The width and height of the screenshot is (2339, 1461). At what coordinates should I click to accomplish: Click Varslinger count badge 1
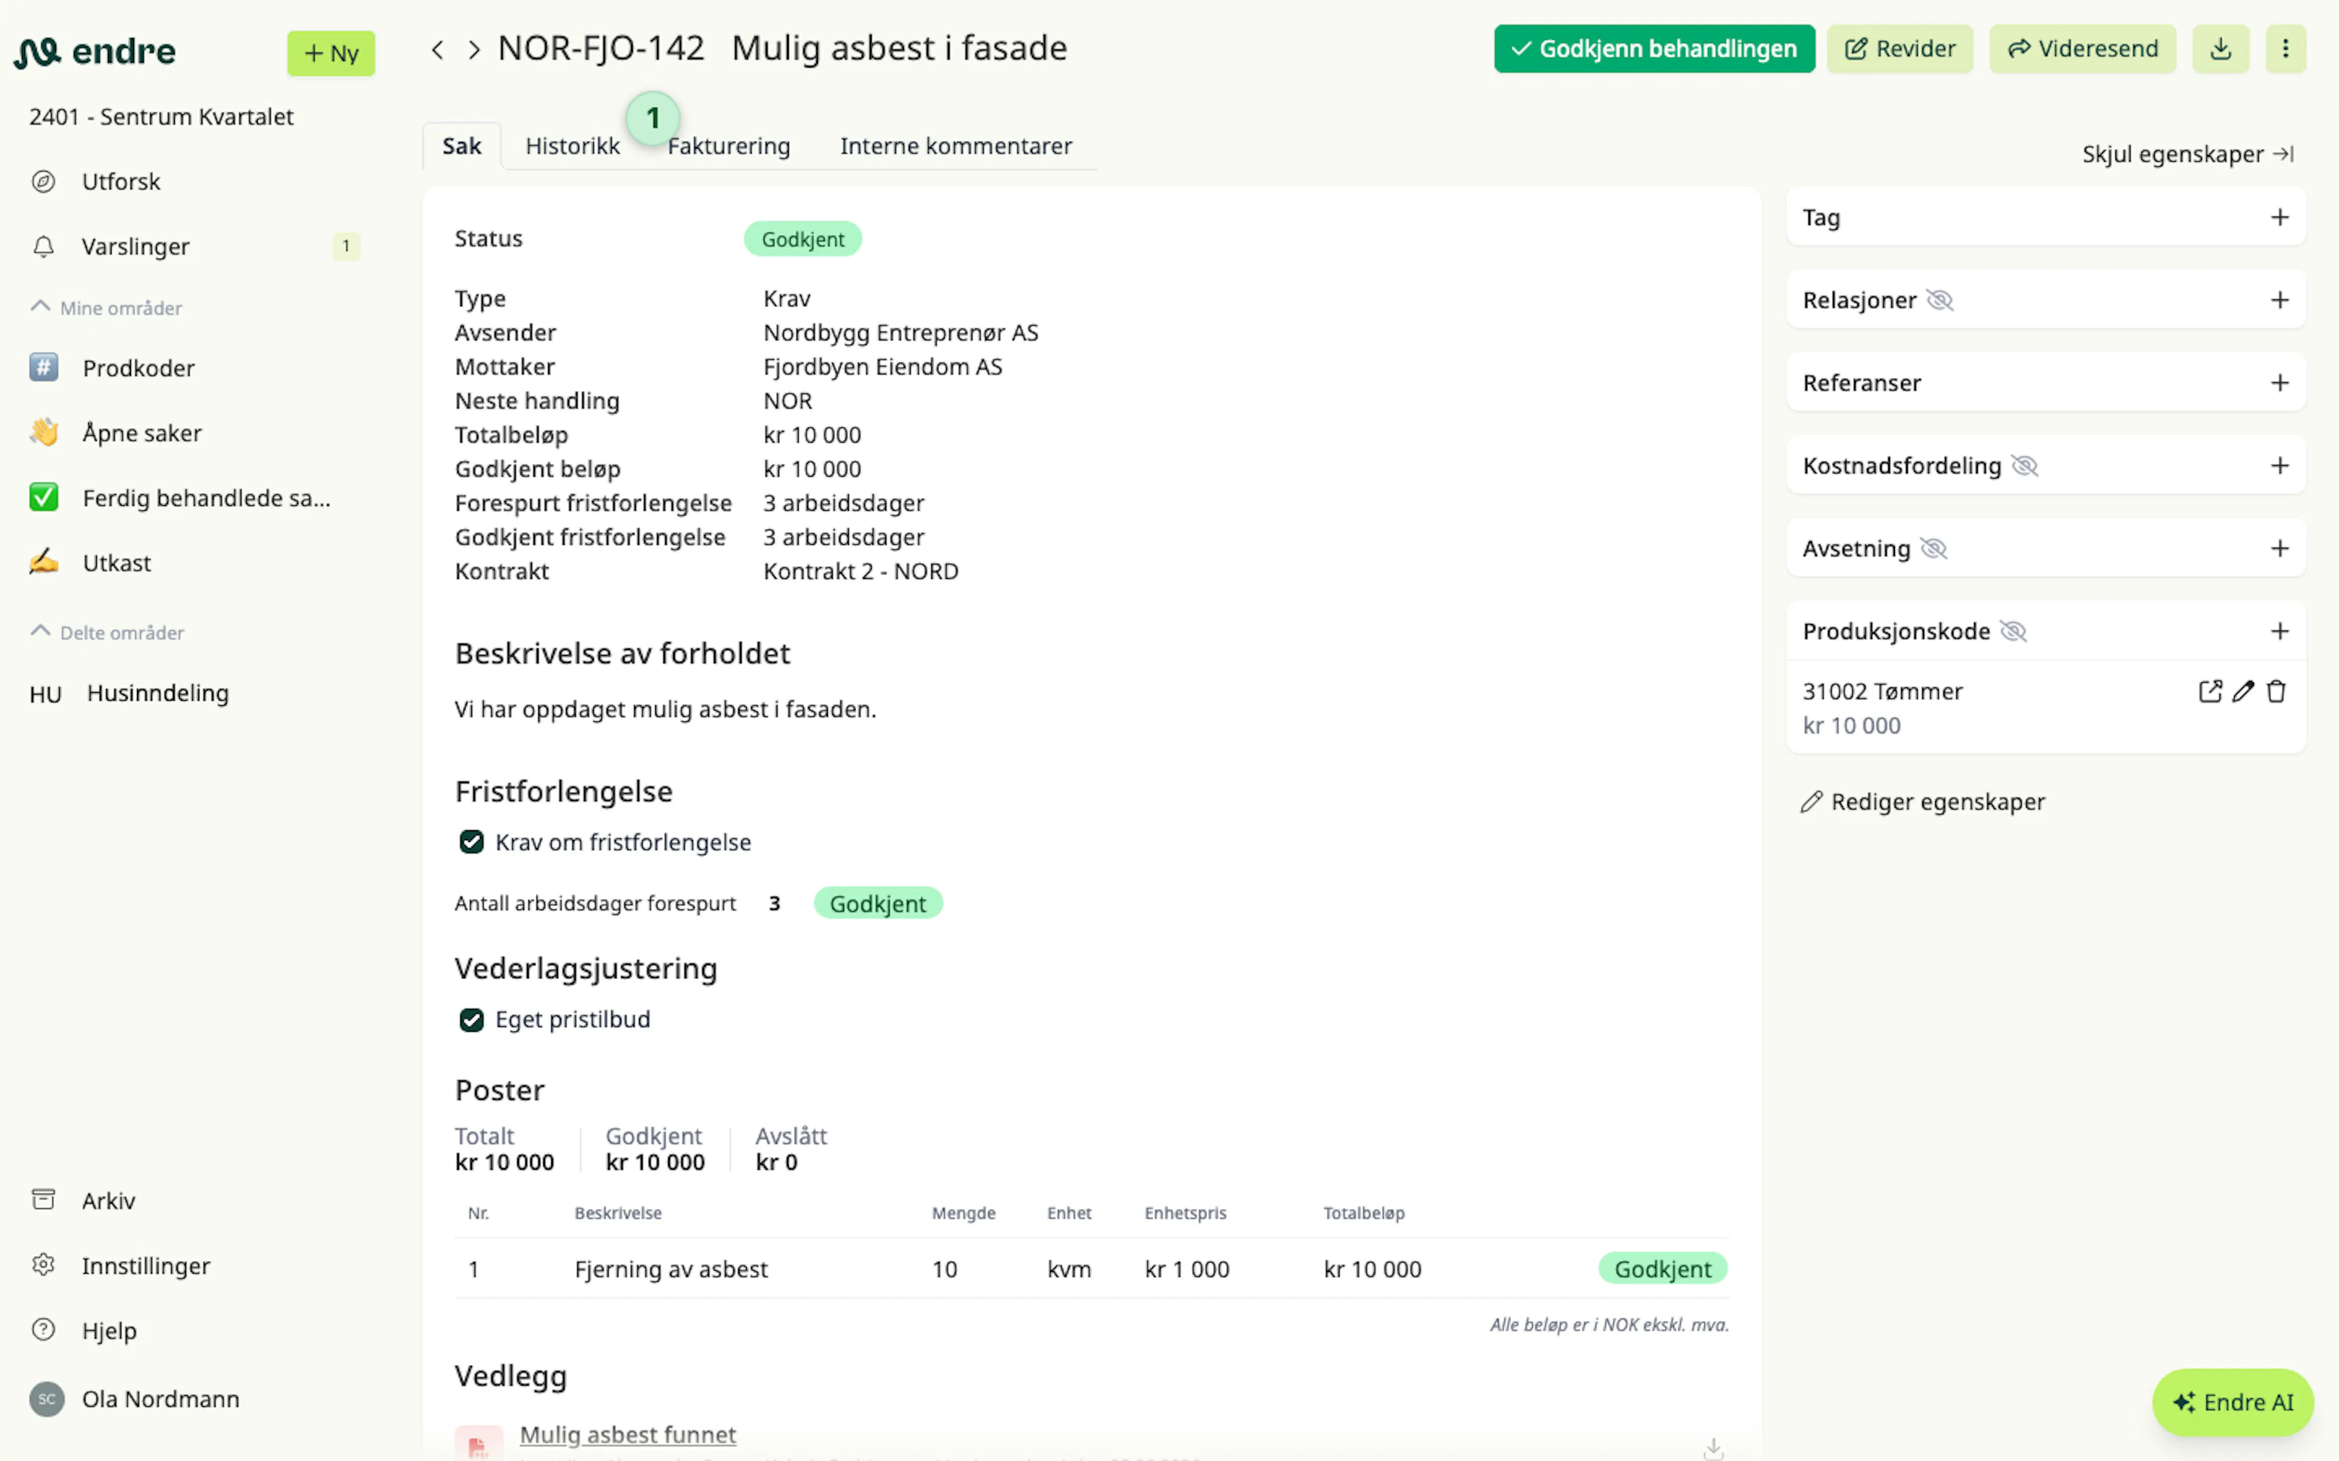point(346,247)
